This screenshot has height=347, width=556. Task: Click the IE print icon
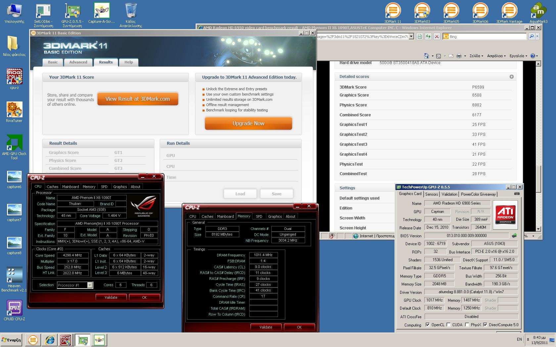(459, 56)
